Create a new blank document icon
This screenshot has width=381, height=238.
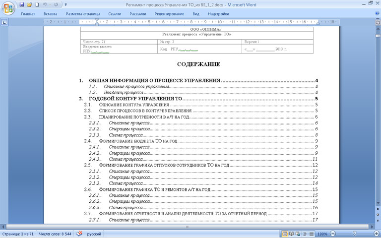[x=37, y=4]
